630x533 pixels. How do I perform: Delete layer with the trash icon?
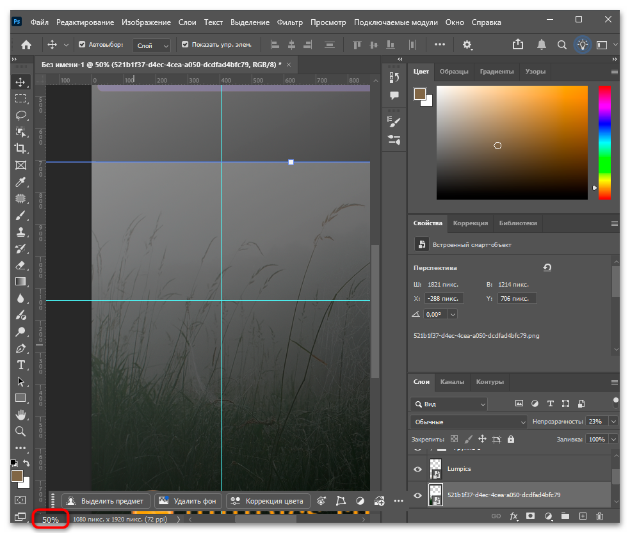click(599, 516)
